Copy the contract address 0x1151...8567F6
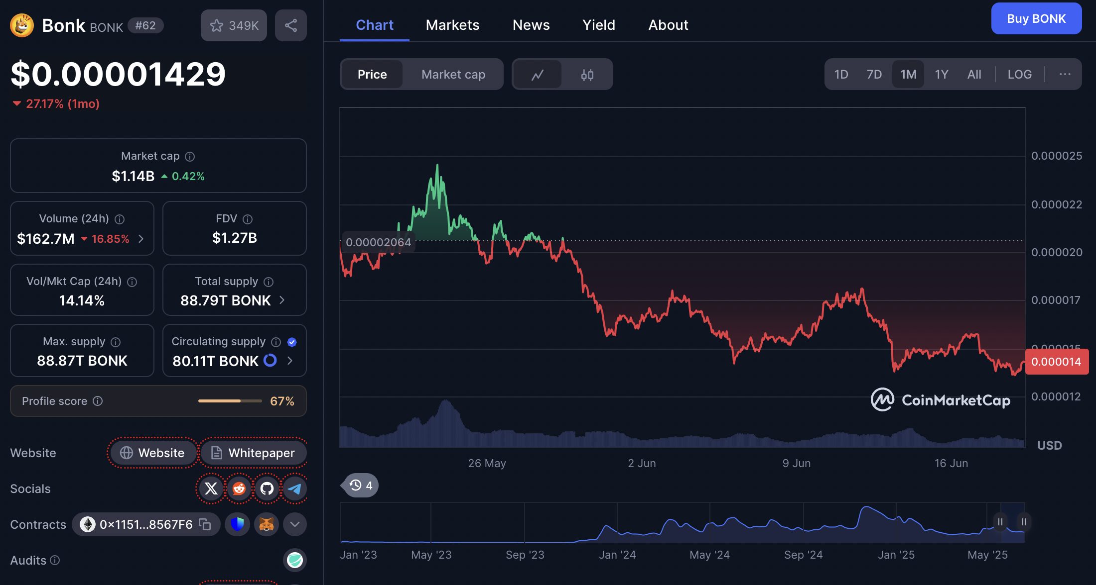This screenshot has height=585, width=1096. 205,524
